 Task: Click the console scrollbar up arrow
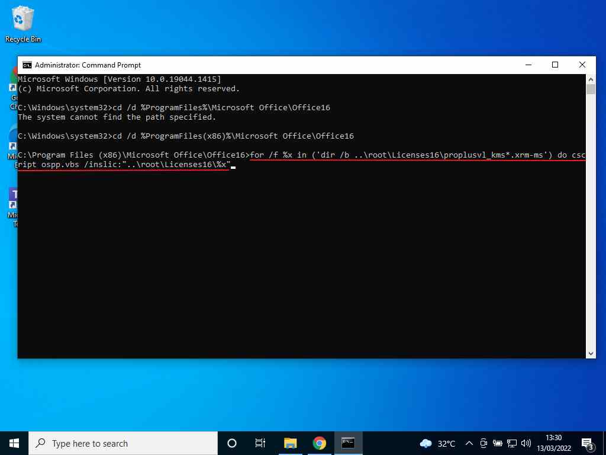click(x=591, y=79)
